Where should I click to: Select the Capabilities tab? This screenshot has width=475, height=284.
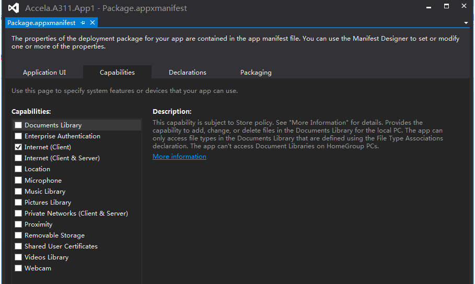click(x=117, y=73)
